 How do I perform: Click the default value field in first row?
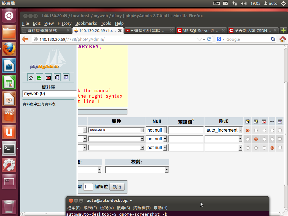[x=186, y=130]
